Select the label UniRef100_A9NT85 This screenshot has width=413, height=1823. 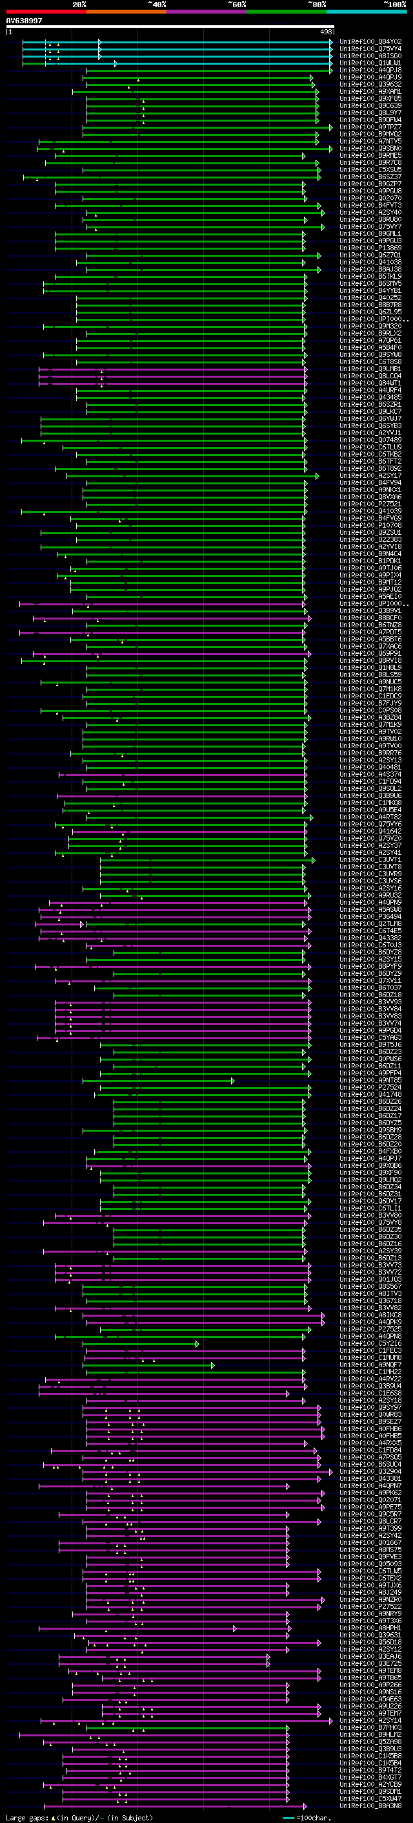tap(370, 1081)
